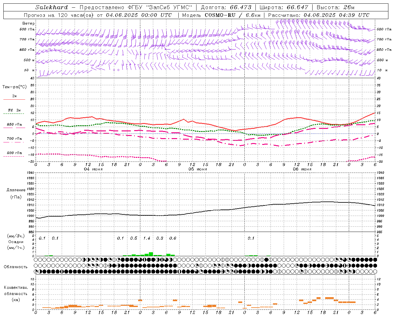Click the "06 июня" date label

(x=302, y=169)
